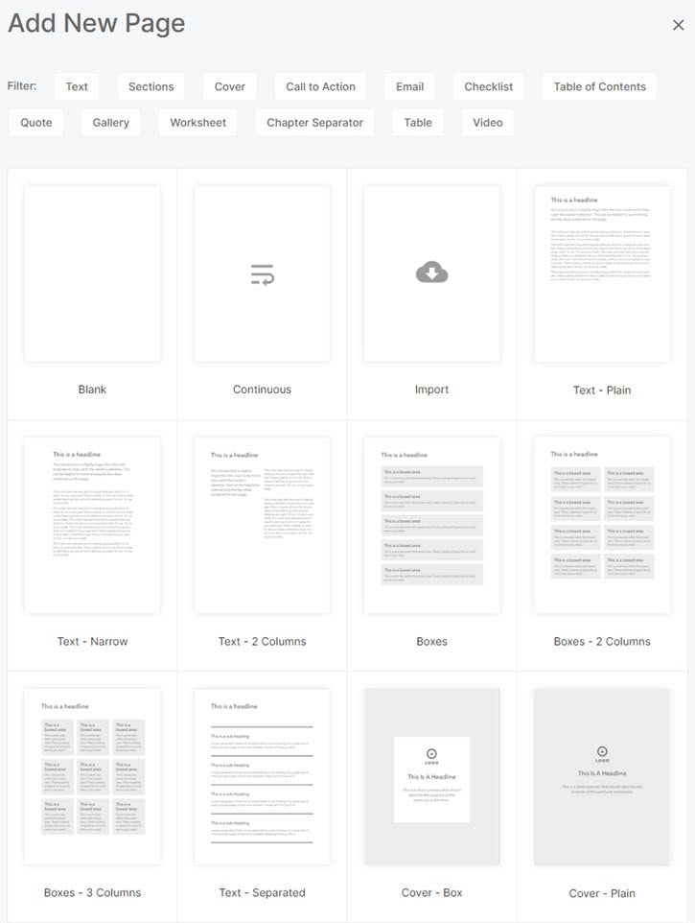This screenshot has height=923, width=695.
Task: Show only Gallery templates
Action: (111, 123)
